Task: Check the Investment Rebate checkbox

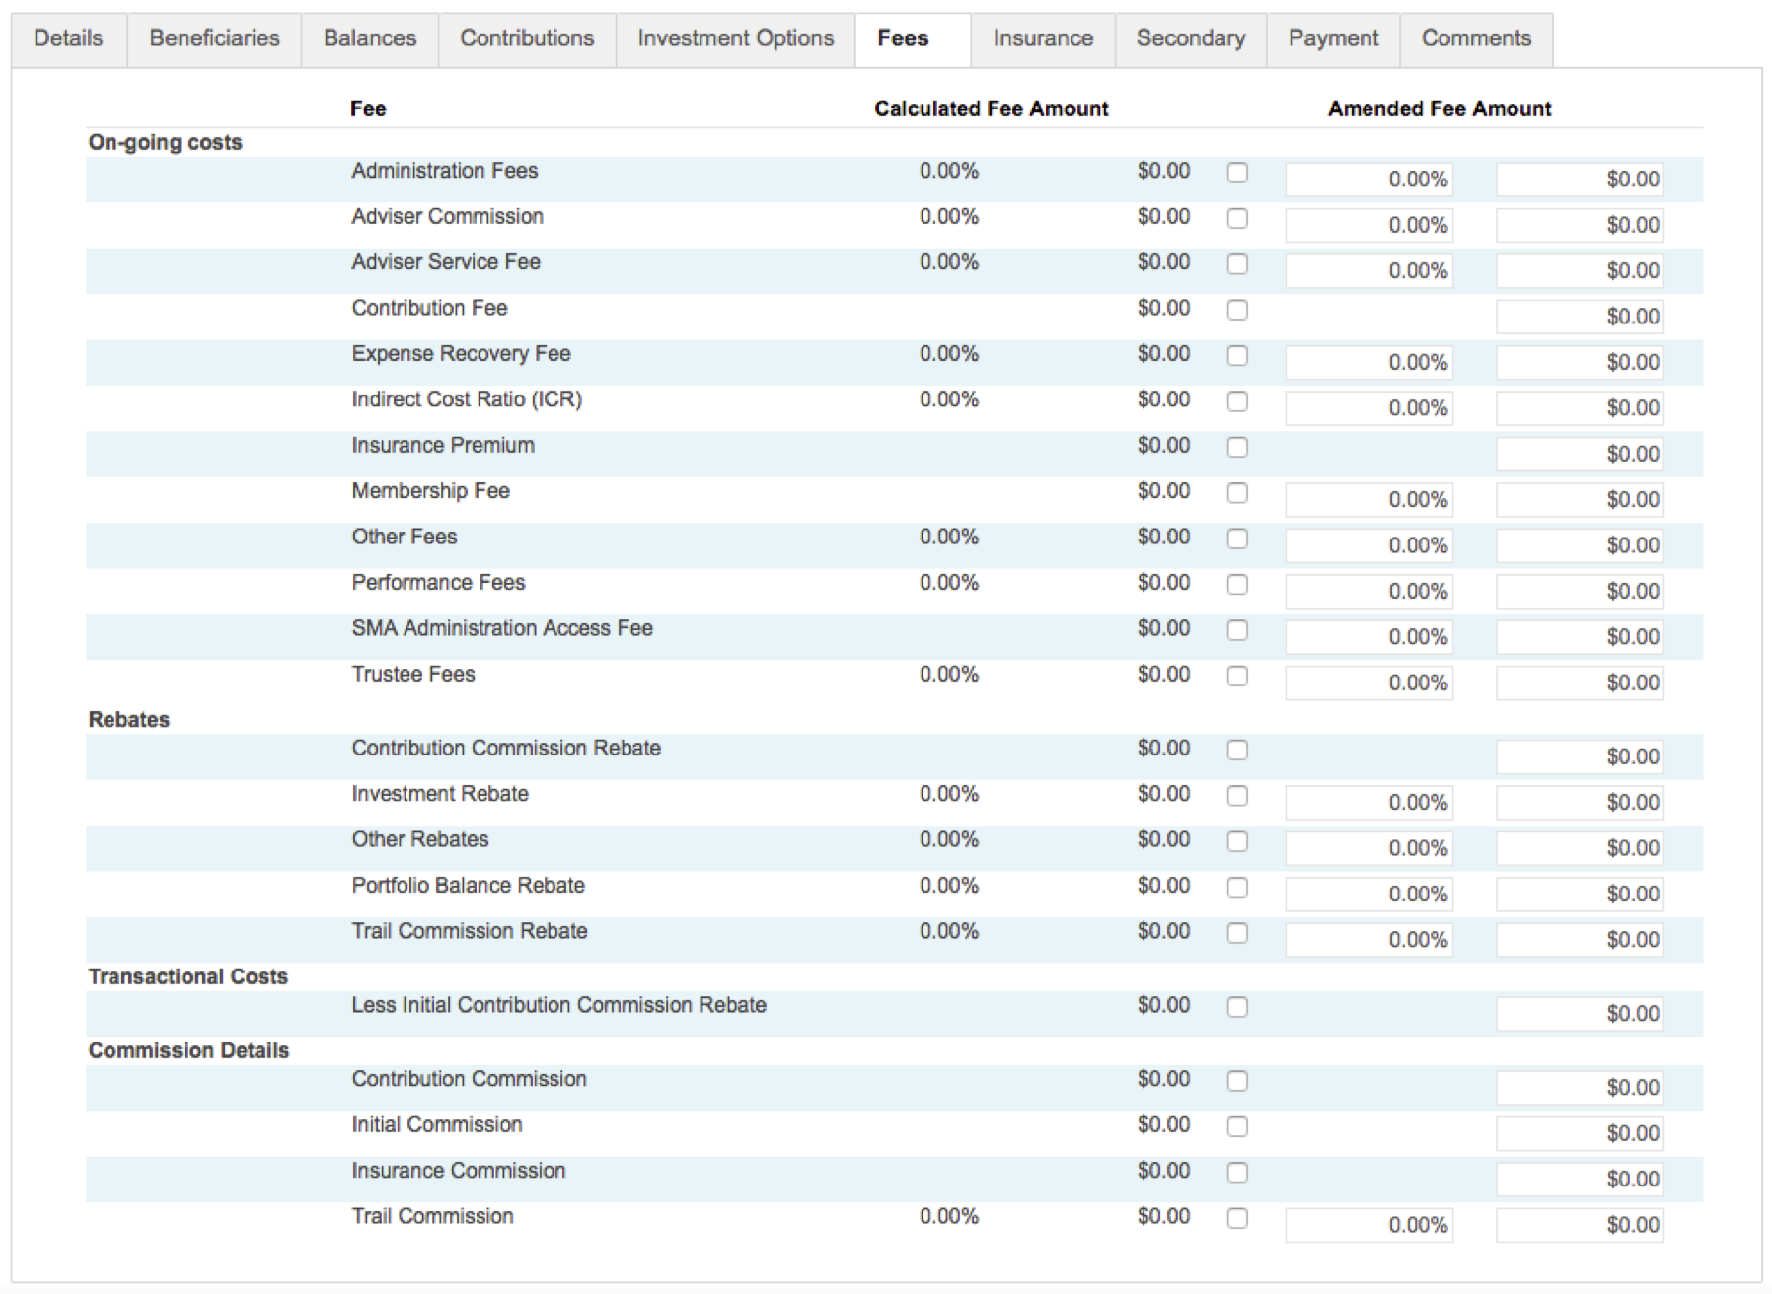Action: coord(1237,796)
